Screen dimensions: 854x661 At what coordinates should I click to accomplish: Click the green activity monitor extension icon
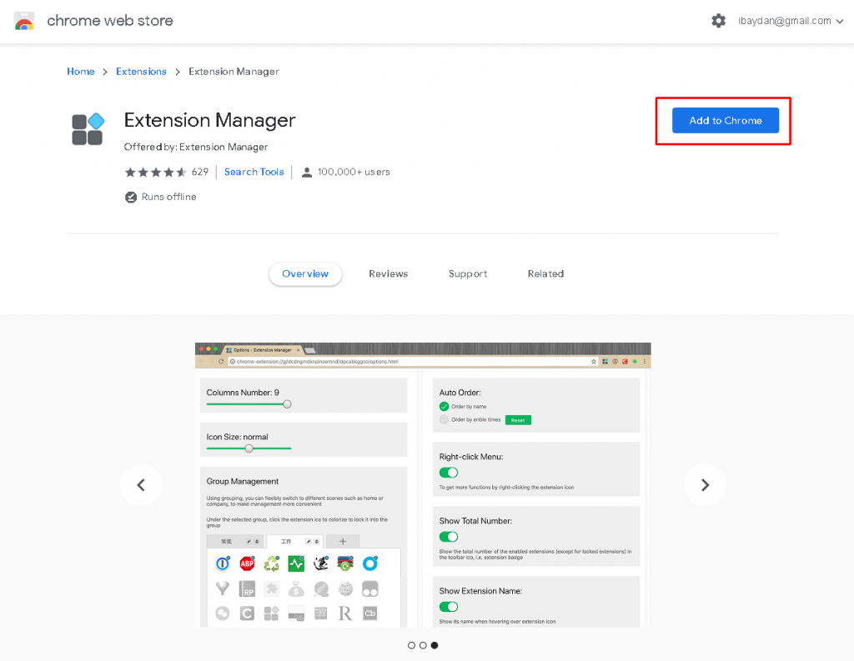pyautogui.click(x=296, y=563)
